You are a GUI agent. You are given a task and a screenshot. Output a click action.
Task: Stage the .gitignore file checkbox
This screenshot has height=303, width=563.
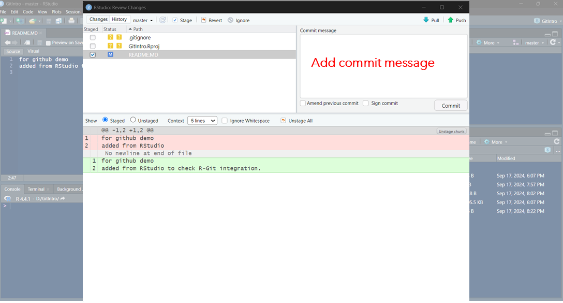point(93,37)
